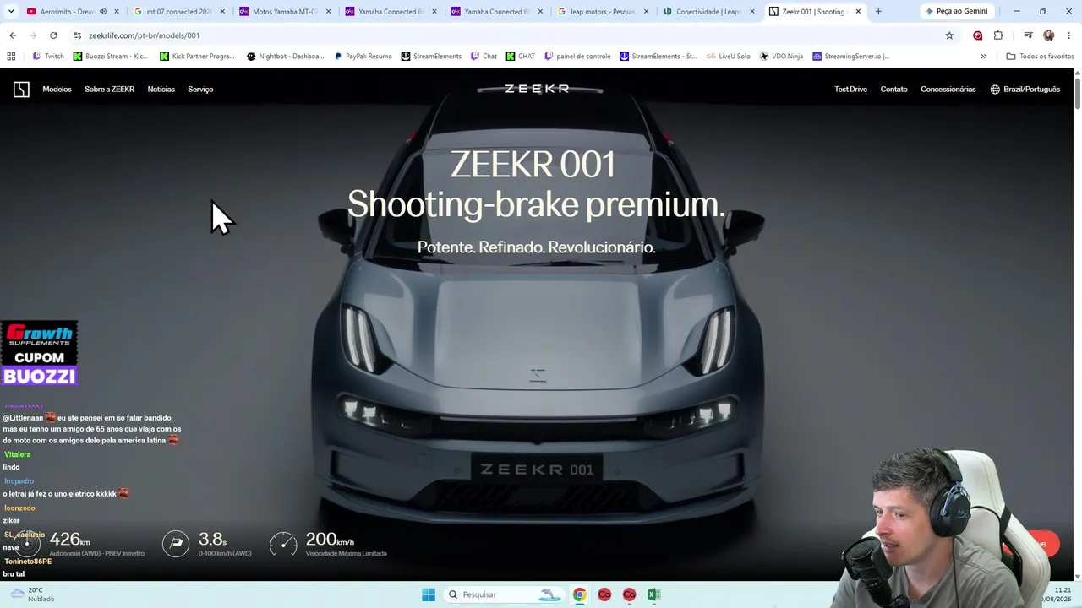
Task: Click the globe language icon
Action: (x=995, y=90)
